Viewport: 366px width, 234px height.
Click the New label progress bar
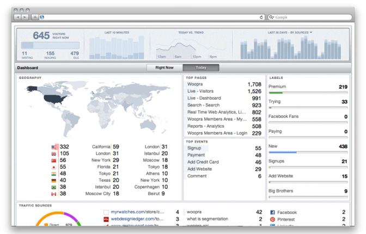(x=308, y=152)
